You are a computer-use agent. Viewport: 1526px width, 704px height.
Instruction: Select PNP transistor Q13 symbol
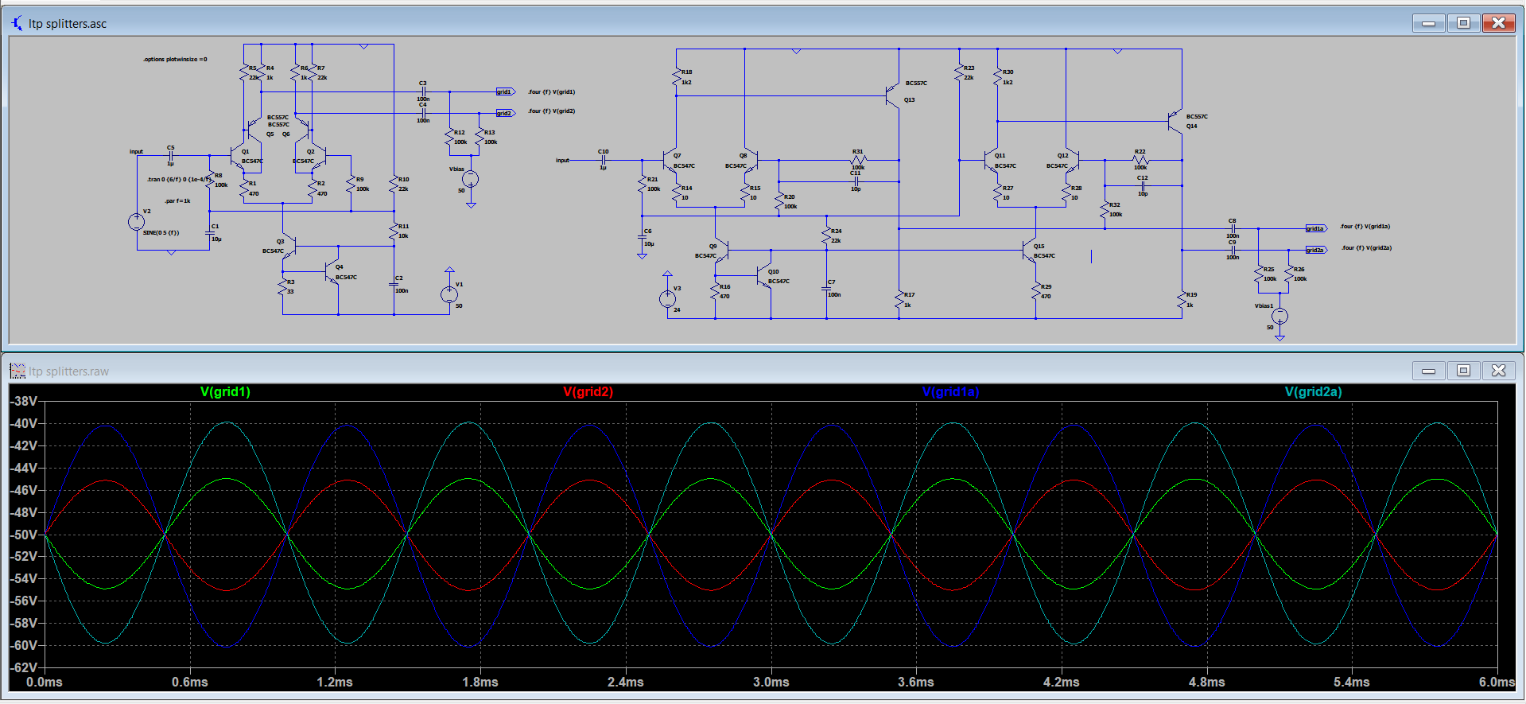pos(893,95)
